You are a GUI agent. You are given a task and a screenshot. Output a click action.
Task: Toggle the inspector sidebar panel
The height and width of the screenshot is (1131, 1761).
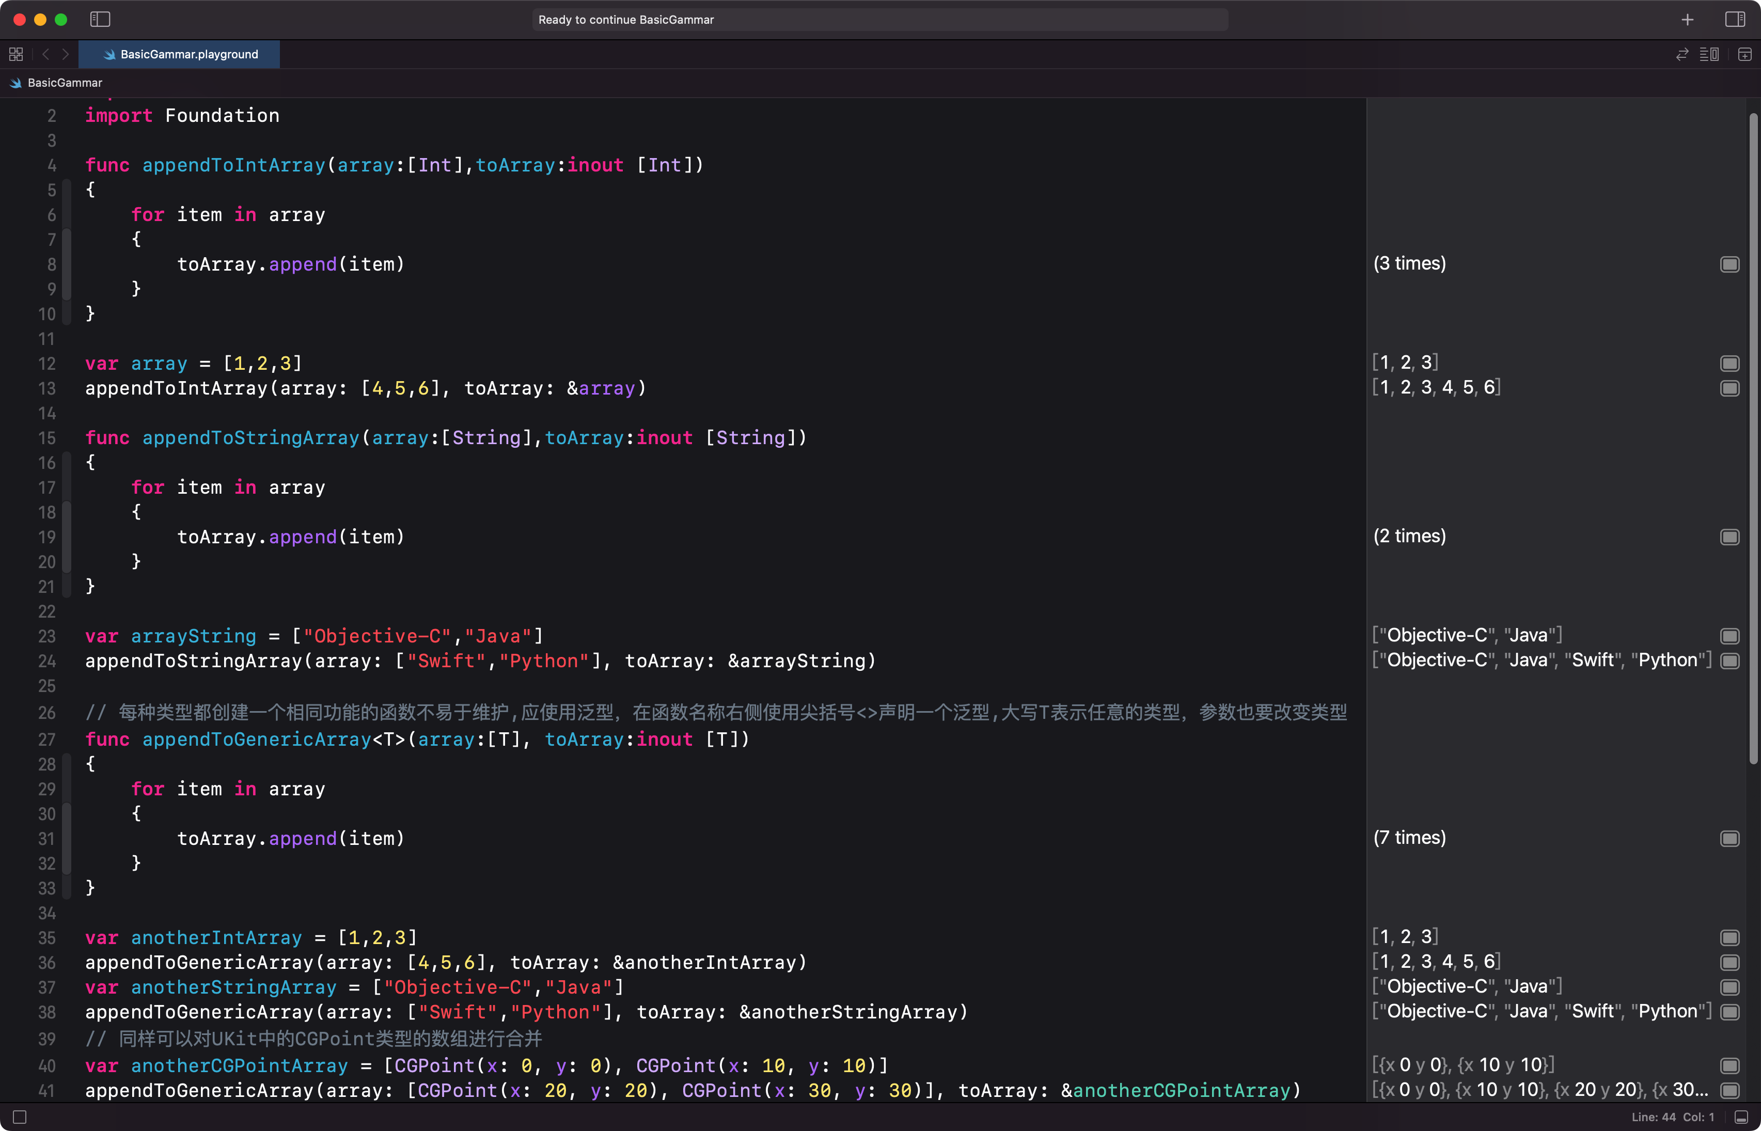click(x=1735, y=20)
